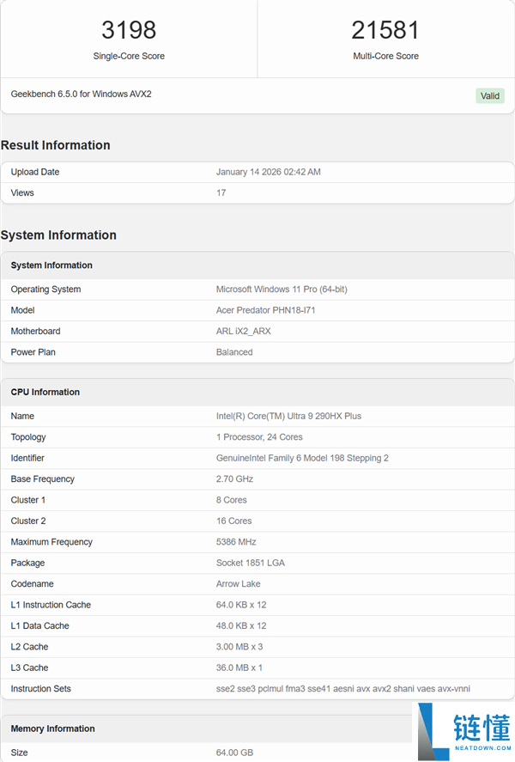Click the Arrow Lake codename value

[239, 584]
